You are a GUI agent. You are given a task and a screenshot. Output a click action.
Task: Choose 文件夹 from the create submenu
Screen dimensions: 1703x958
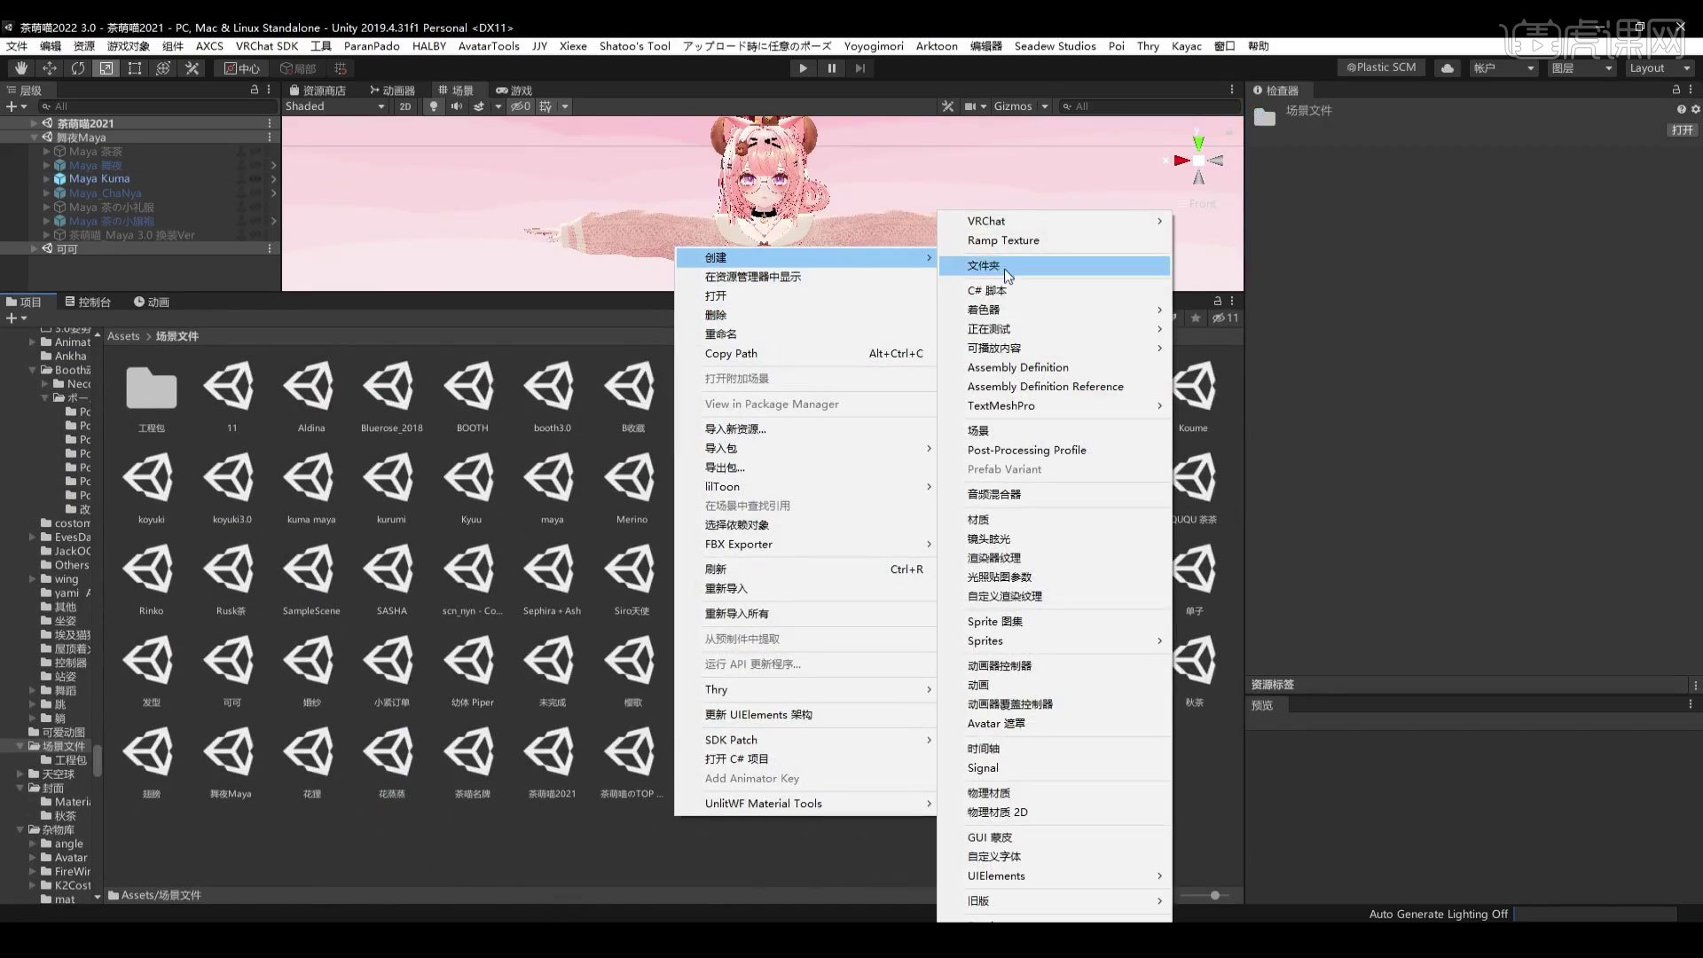[983, 265]
